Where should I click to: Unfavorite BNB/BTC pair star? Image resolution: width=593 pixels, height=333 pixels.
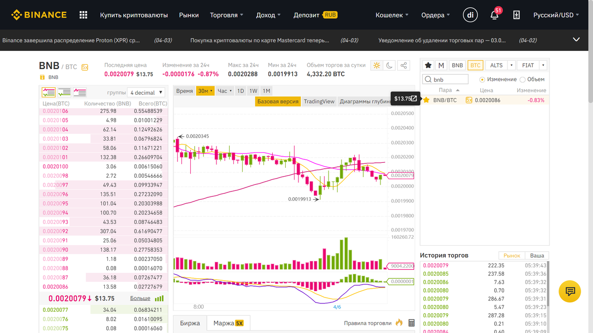point(426,100)
